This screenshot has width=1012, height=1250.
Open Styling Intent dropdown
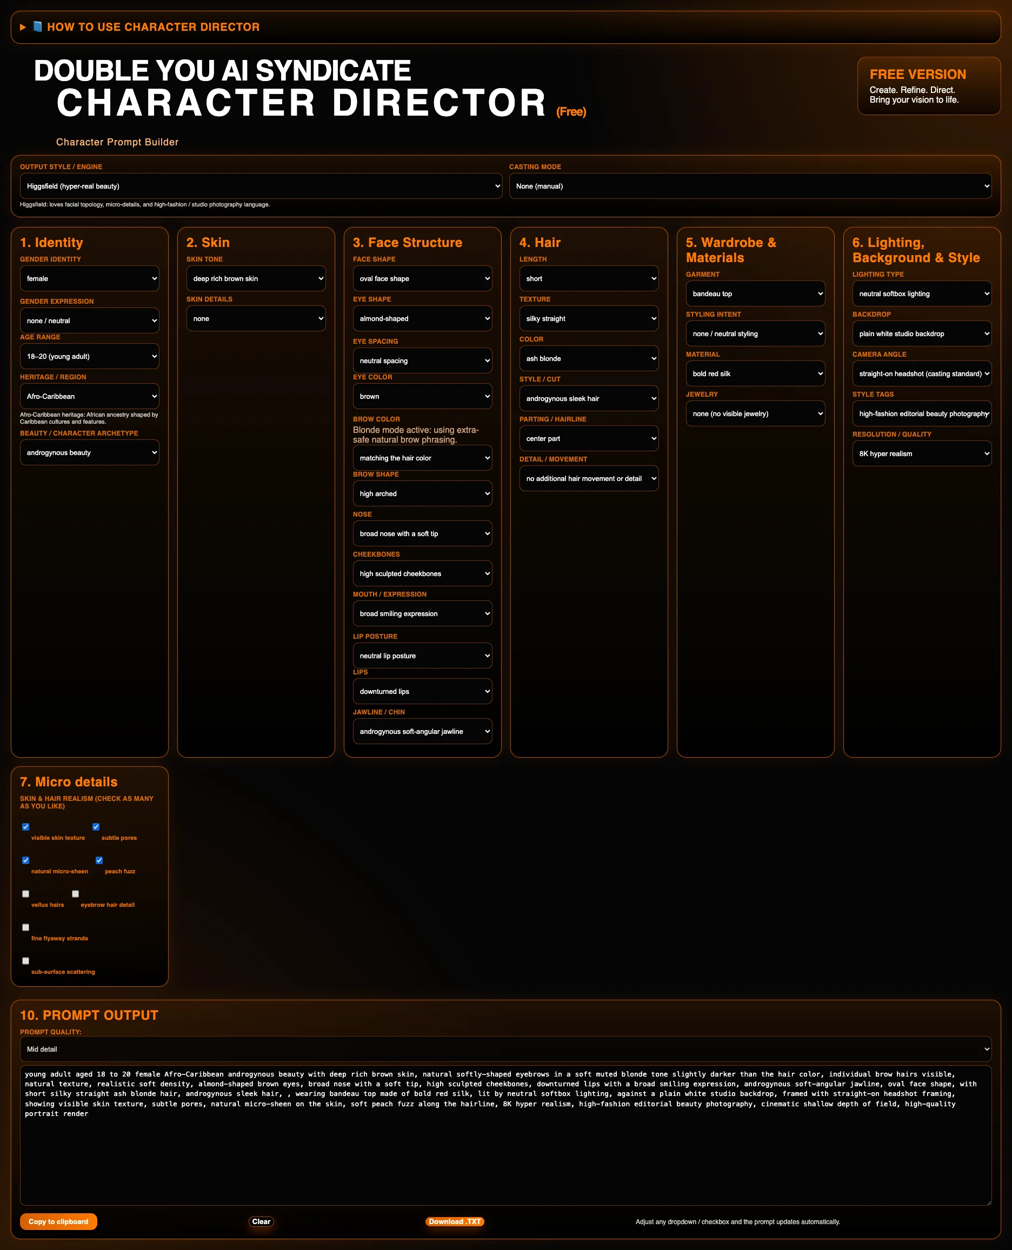(x=755, y=333)
